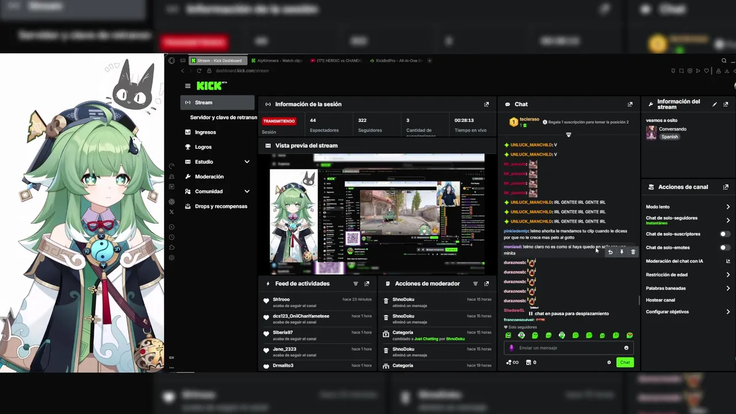Edit stream info with the pencil icon
This screenshot has height=414, width=736.
point(715,104)
